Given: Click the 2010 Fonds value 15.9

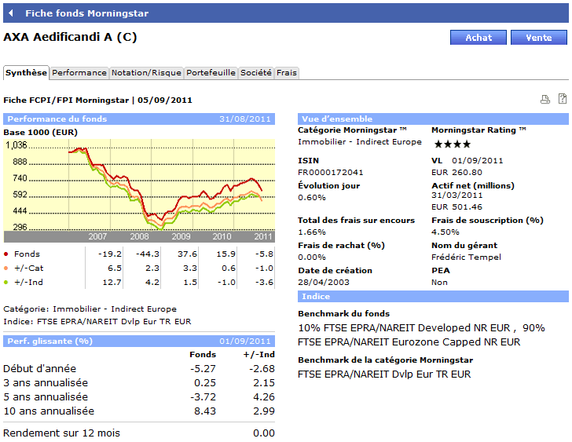Looking at the screenshot, I should click(225, 254).
